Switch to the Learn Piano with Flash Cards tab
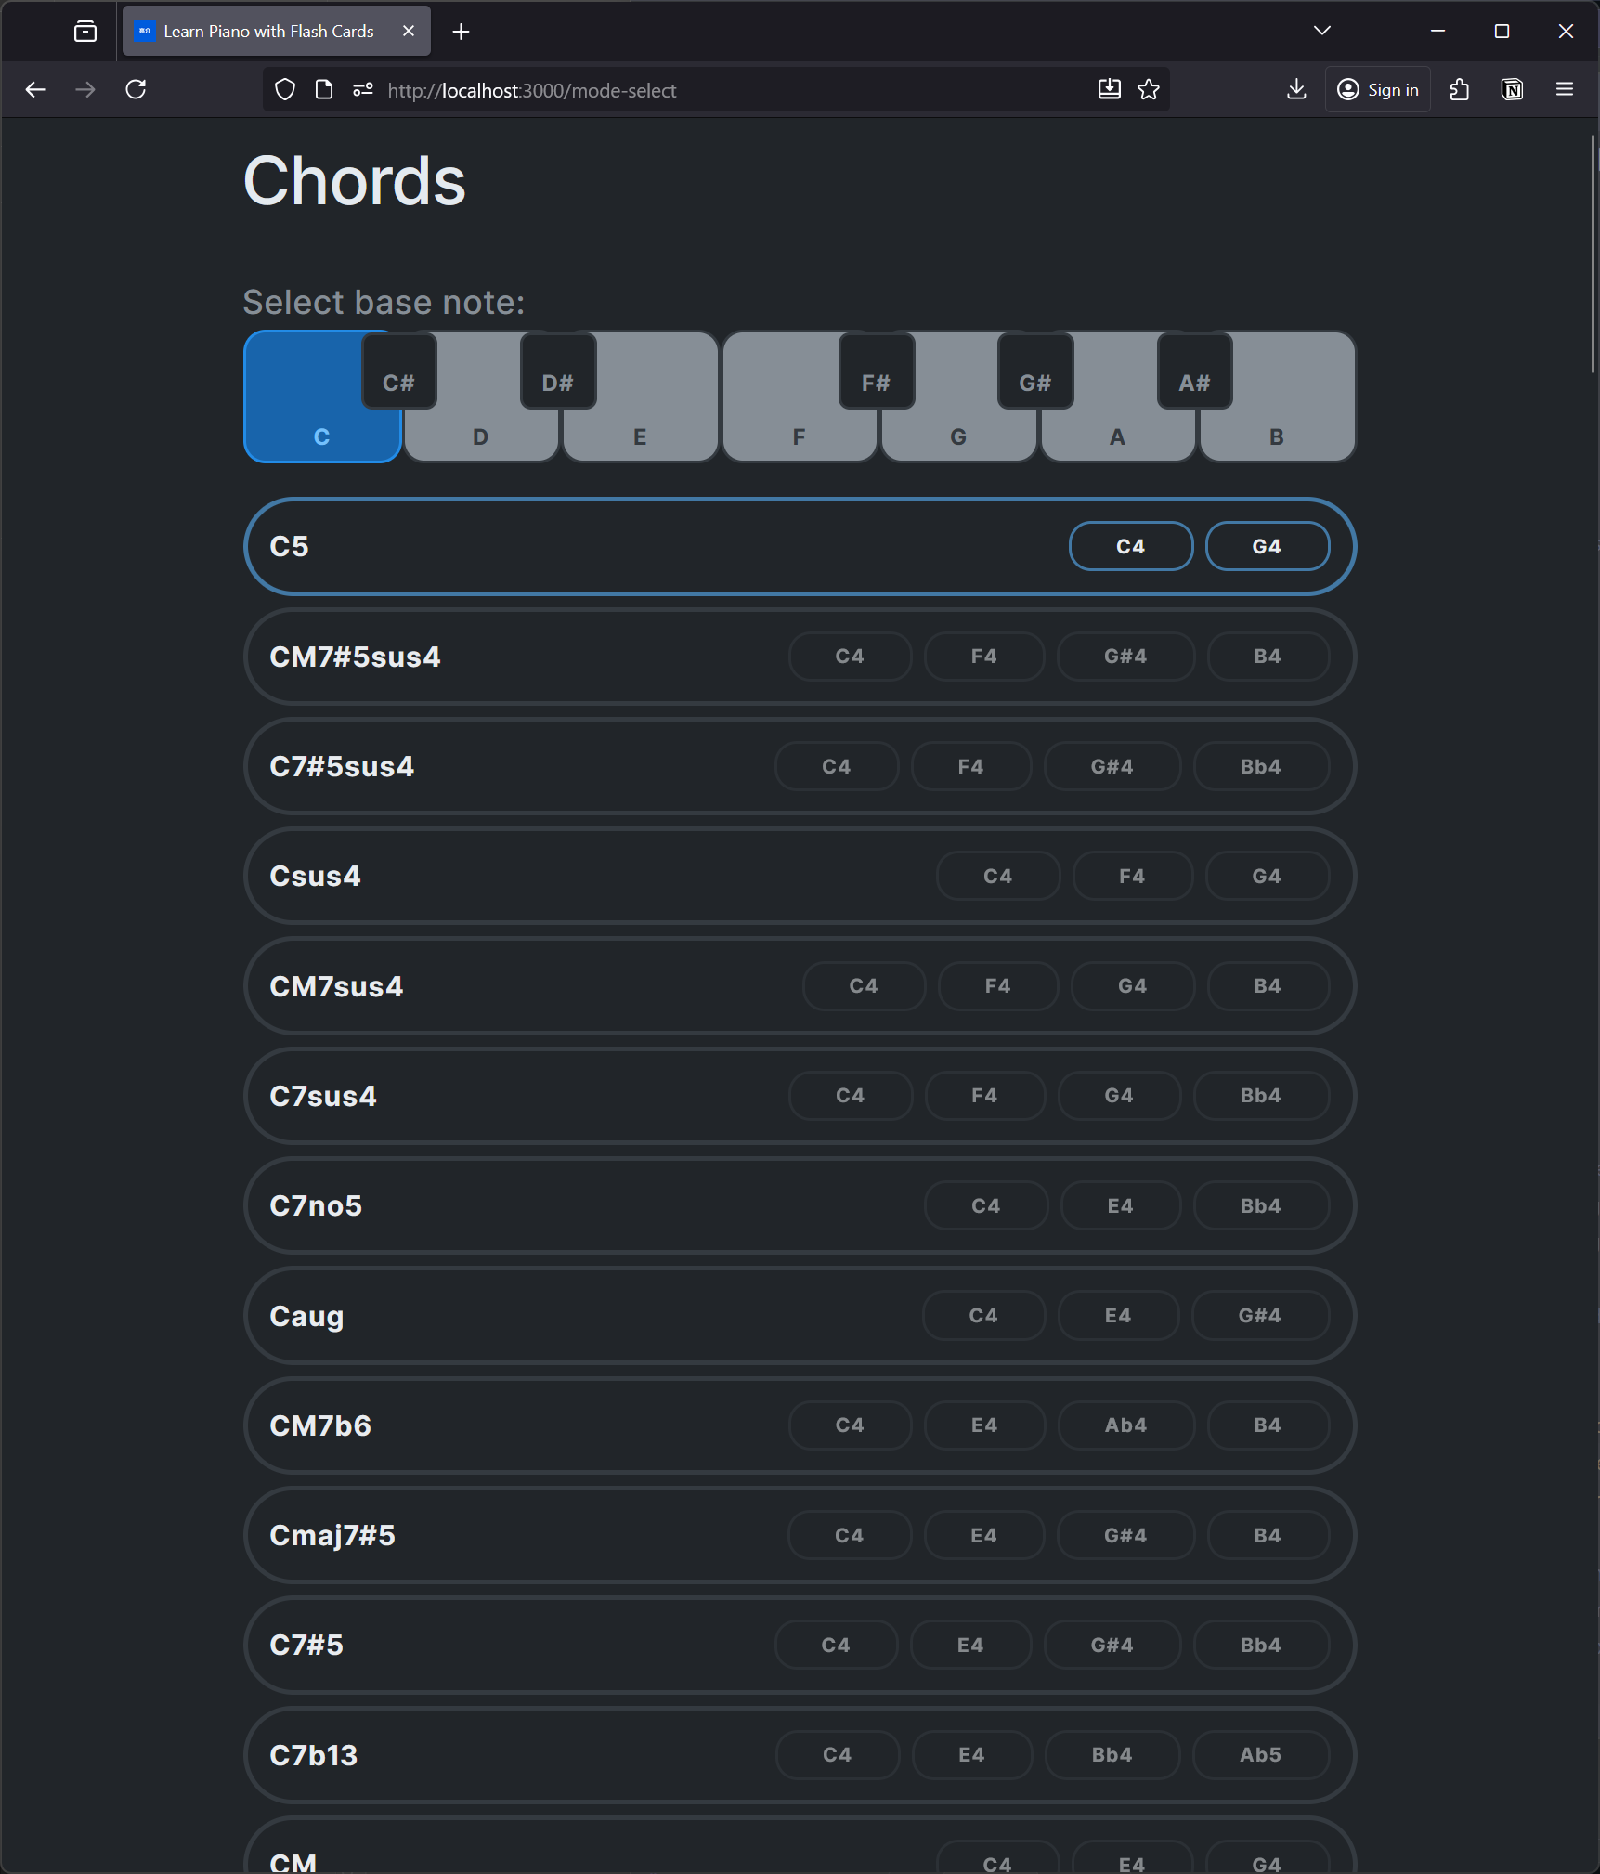The height and width of the screenshot is (1874, 1600). [267, 31]
